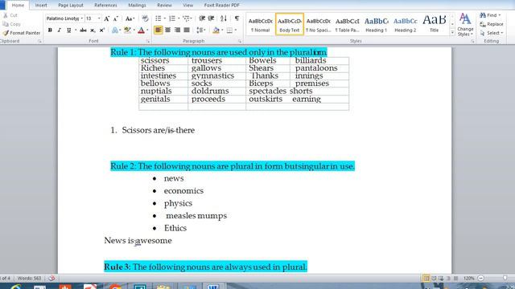Click Find in Editing group
Viewport: 515px width, 289px height.
point(490,15)
